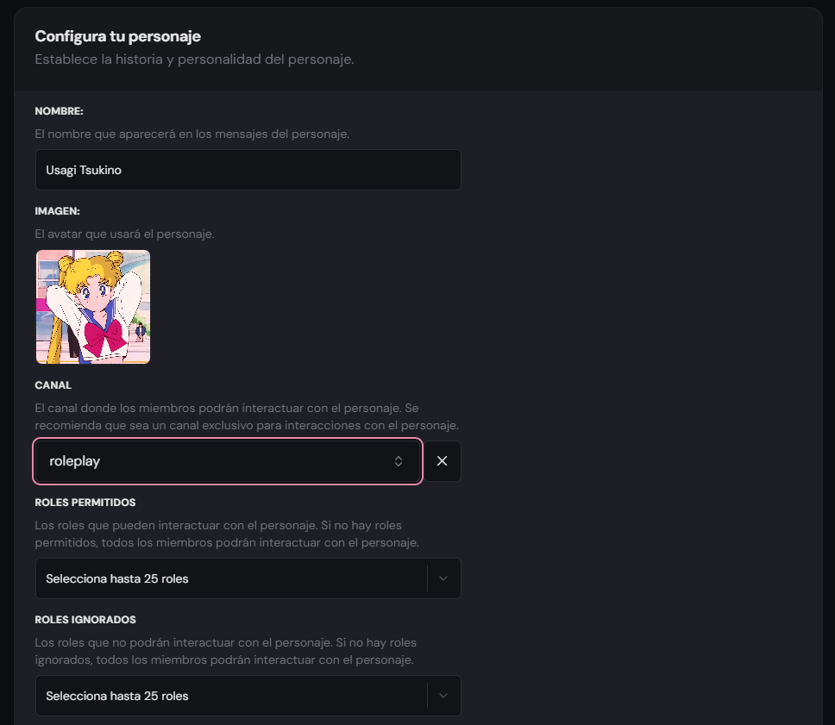
Task: Open the roleplay channel dropdown
Action: click(228, 461)
